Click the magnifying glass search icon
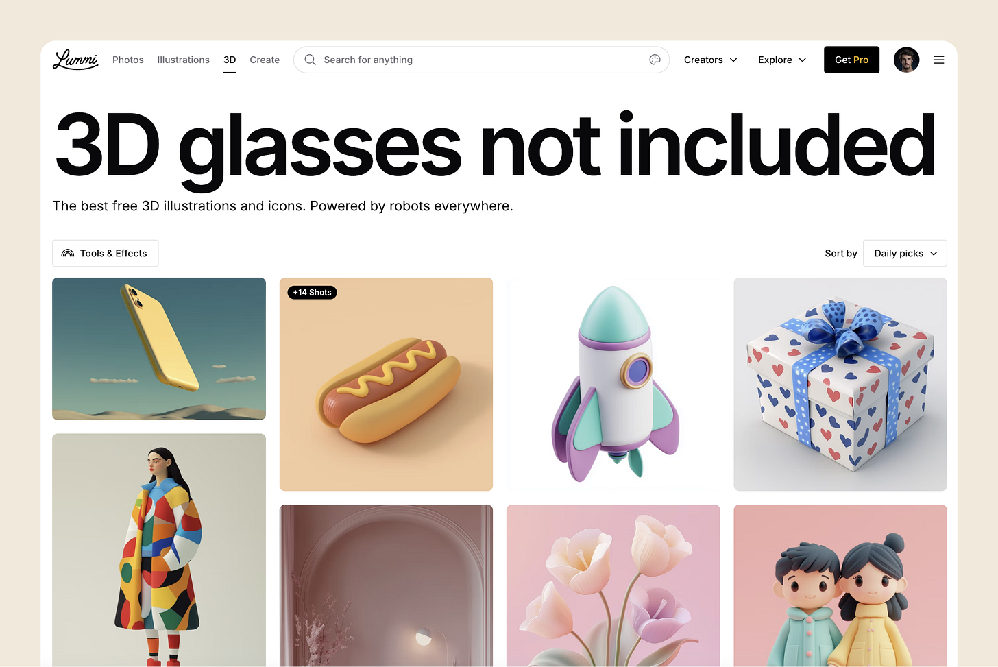The width and height of the screenshot is (998, 667). click(x=310, y=60)
